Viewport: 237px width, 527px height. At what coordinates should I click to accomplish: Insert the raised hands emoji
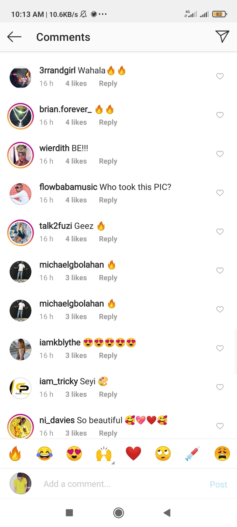(104, 454)
